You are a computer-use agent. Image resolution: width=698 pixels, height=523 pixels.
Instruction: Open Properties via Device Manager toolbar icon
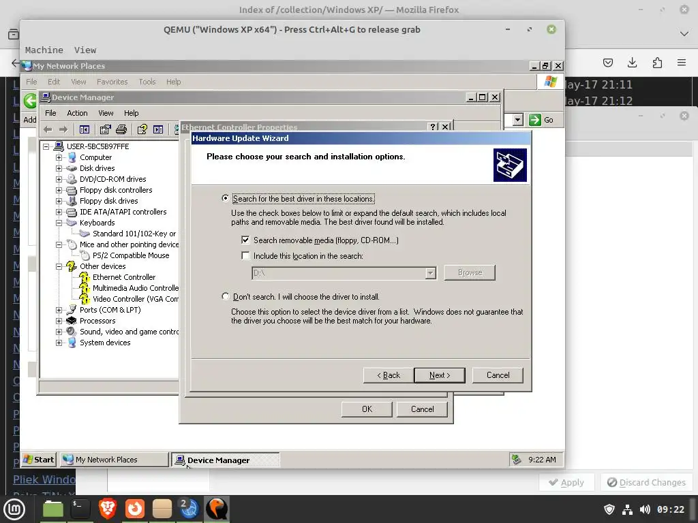click(105, 129)
